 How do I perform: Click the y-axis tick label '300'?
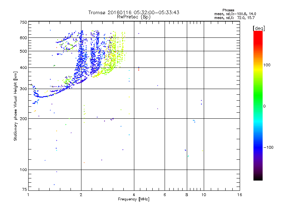23,89
